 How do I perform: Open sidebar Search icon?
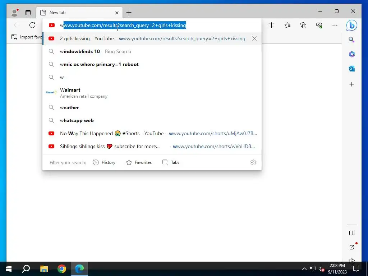click(x=351, y=40)
